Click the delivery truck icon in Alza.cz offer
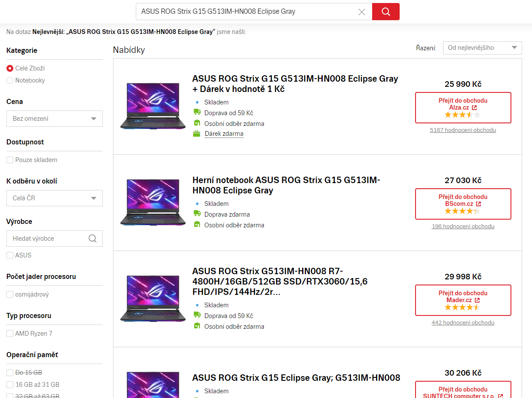Viewport: 532px width, 398px height. (x=197, y=113)
